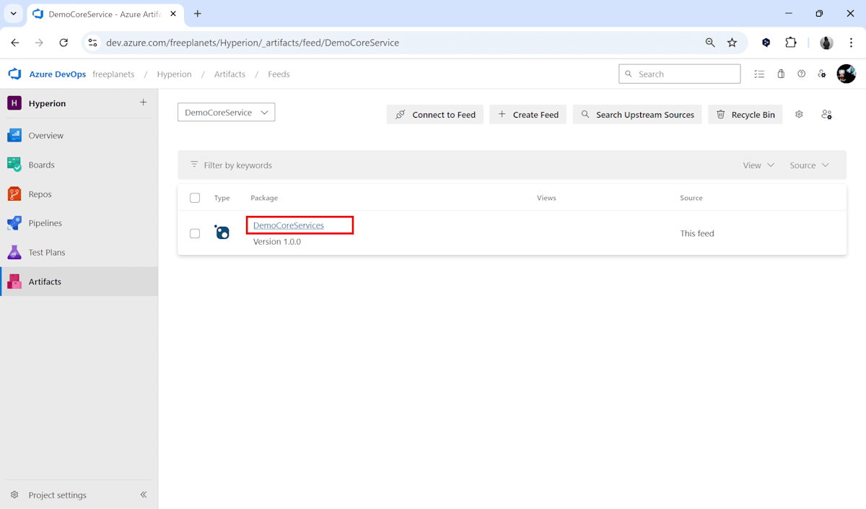The image size is (866, 509).
Task: Click the browser back arrow
Action: [x=15, y=43]
